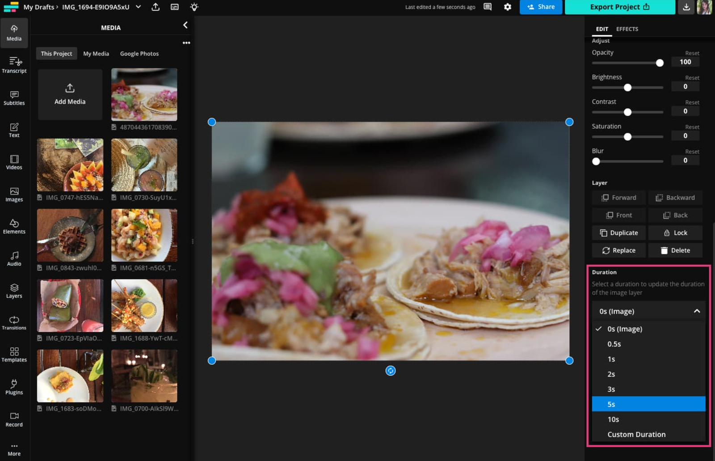This screenshot has width=715, height=461.
Task: Select the IMG_0747 thumbnail
Action: (70, 165)
